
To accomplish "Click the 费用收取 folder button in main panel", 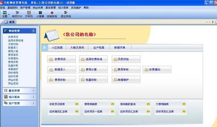I will pos(62,80).
